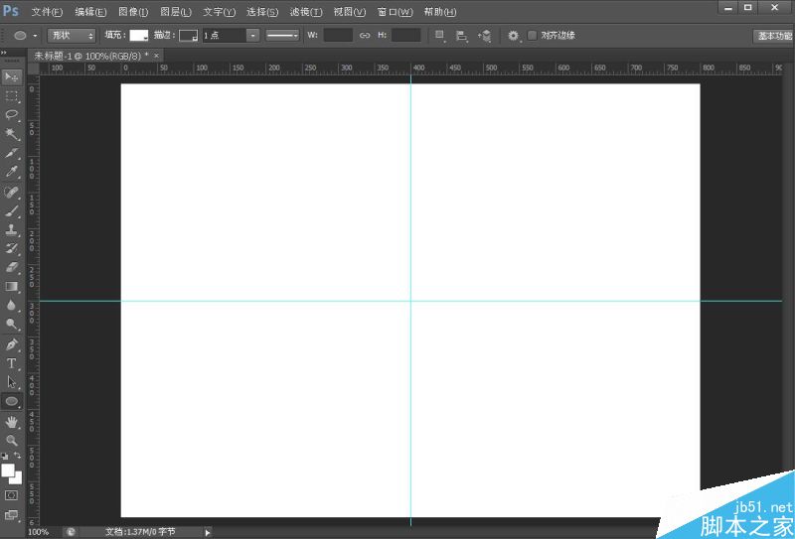
Task: Pick the Eyedropper tool
Action: coord(12,172)
